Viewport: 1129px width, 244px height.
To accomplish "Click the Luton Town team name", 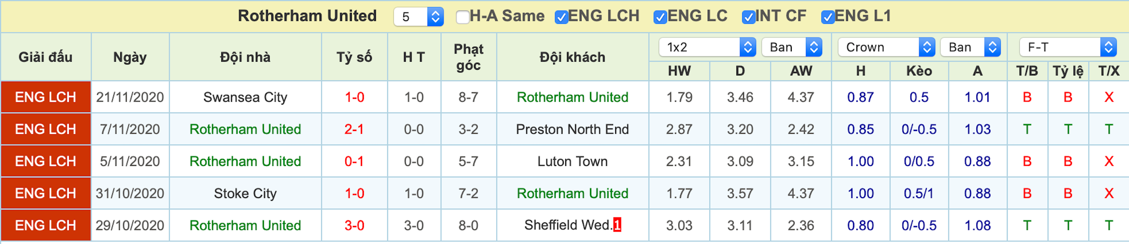I will (572, 161).
